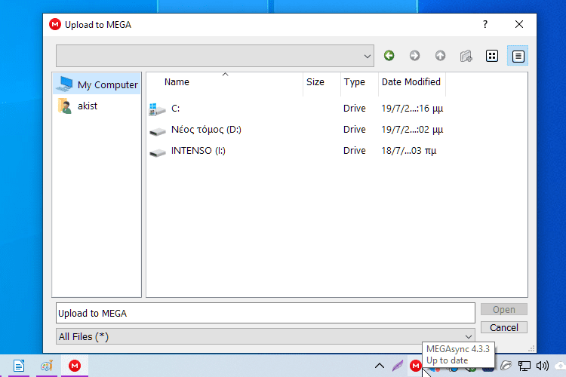The height and width of the screenshot is (377, 566).
Task: Go back using the green Back arrow
Action: pyautogui.click(x=389, y=56)
